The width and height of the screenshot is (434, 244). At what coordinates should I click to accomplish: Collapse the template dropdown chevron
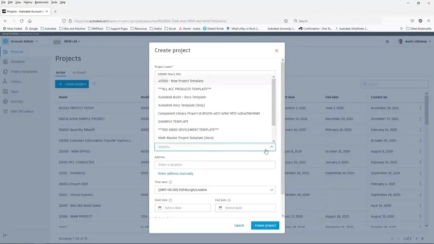click(272, 147)
